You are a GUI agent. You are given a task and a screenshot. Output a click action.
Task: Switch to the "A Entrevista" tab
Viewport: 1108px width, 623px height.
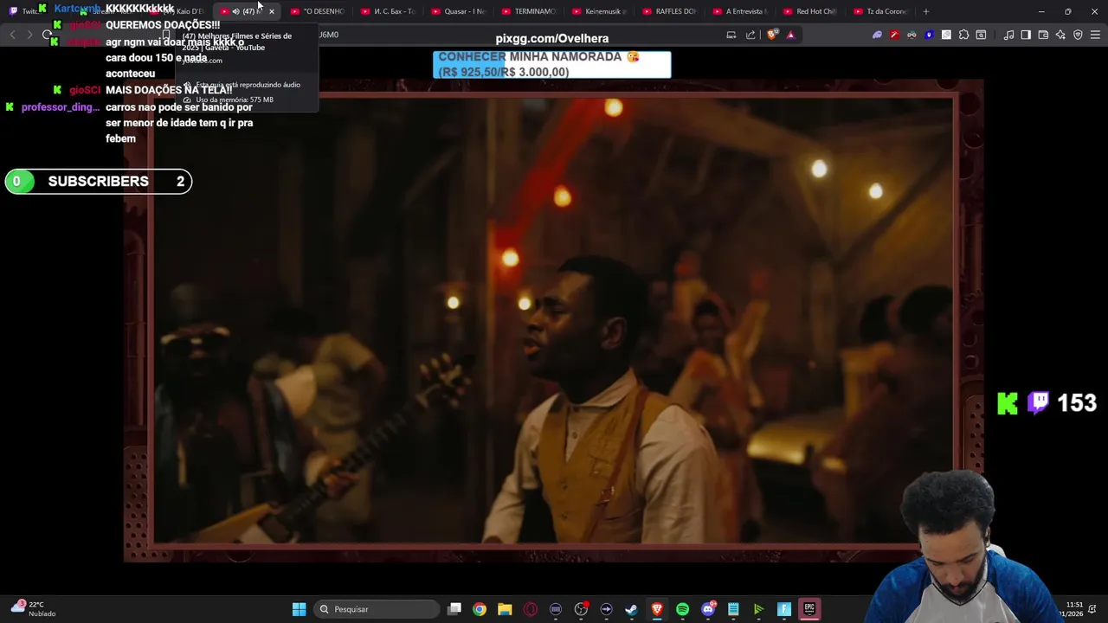point(739,11)
